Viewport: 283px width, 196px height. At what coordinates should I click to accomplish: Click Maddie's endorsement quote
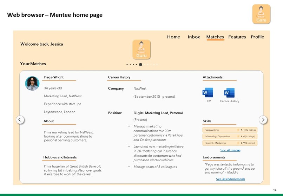click(x=229, y=168)
